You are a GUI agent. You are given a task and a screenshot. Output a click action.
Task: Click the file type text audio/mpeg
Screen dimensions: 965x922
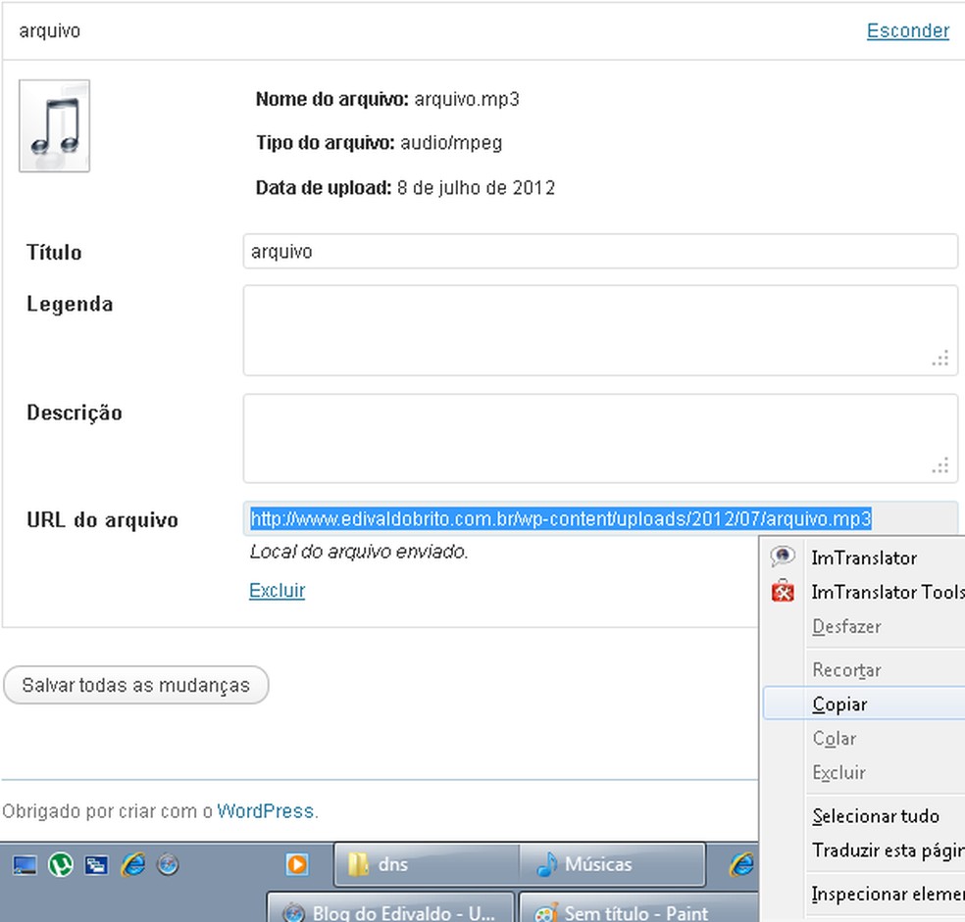(451, 143)
